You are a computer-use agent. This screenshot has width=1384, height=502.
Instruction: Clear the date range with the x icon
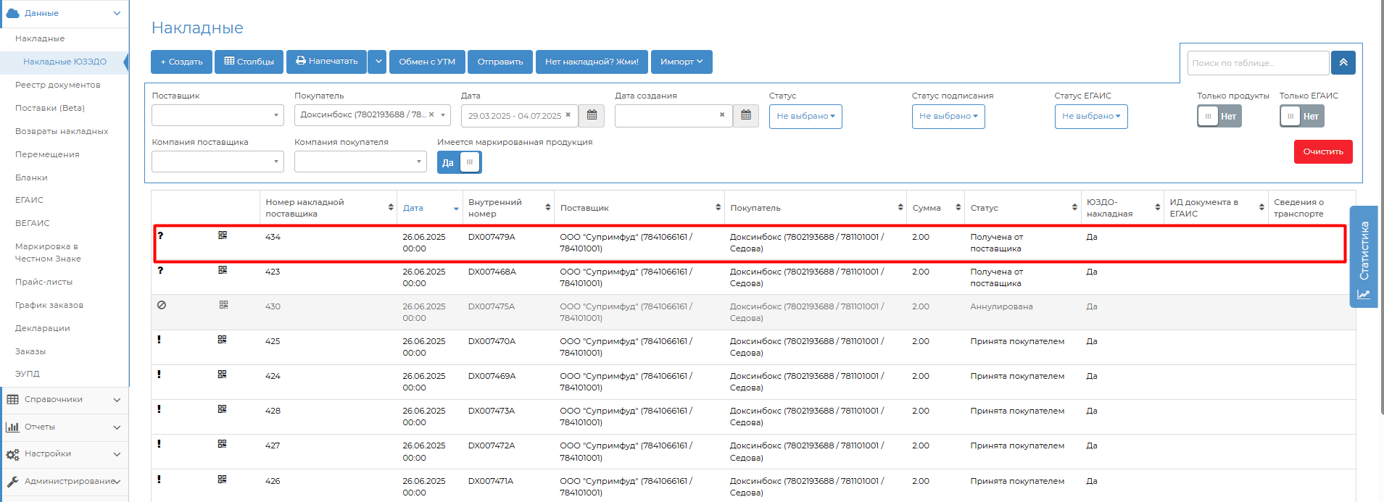click(568, 115)
